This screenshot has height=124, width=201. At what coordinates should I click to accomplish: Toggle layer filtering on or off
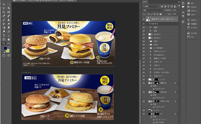coord(179,6)
